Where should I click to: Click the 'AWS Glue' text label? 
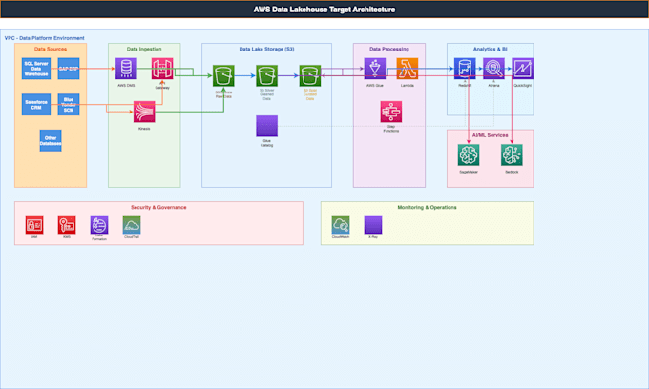pos(375,85)
